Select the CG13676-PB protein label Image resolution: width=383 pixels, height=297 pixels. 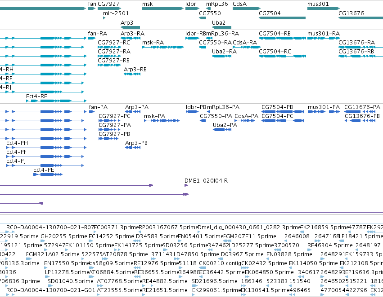pos(362,116)
